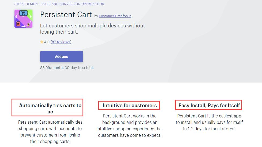Click paragraph about preventing customers losing carts
Image resolution: width=262 pixels, height=147 pixels.
coord(50,132)
